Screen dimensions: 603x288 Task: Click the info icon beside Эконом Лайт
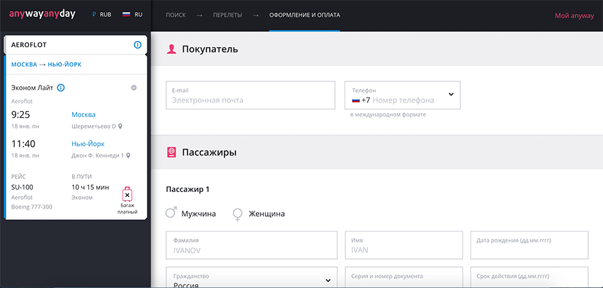coord(61,87)
